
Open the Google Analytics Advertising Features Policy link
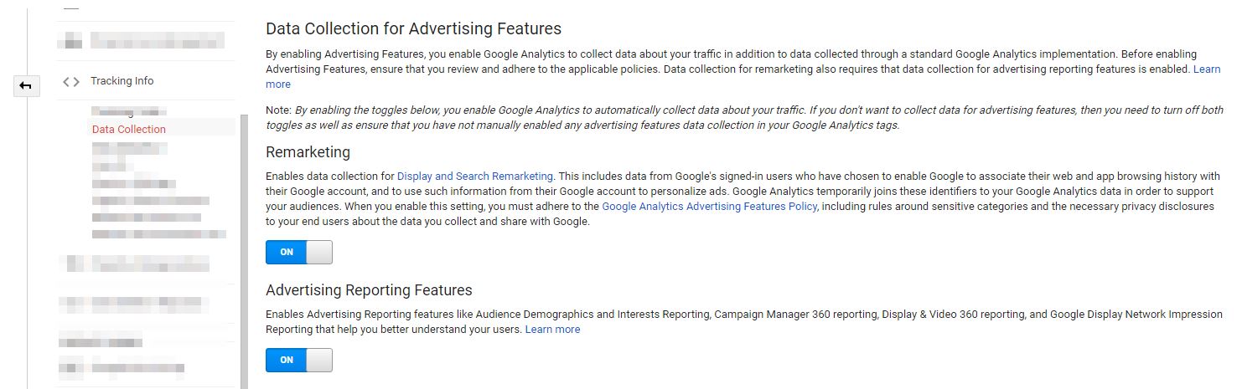(709, 206)
